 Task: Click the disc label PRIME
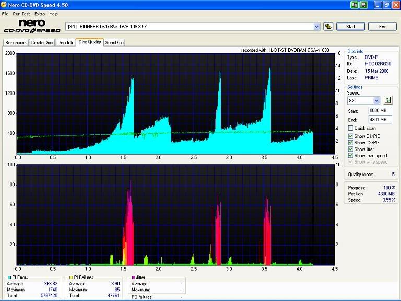pos(371,78)
